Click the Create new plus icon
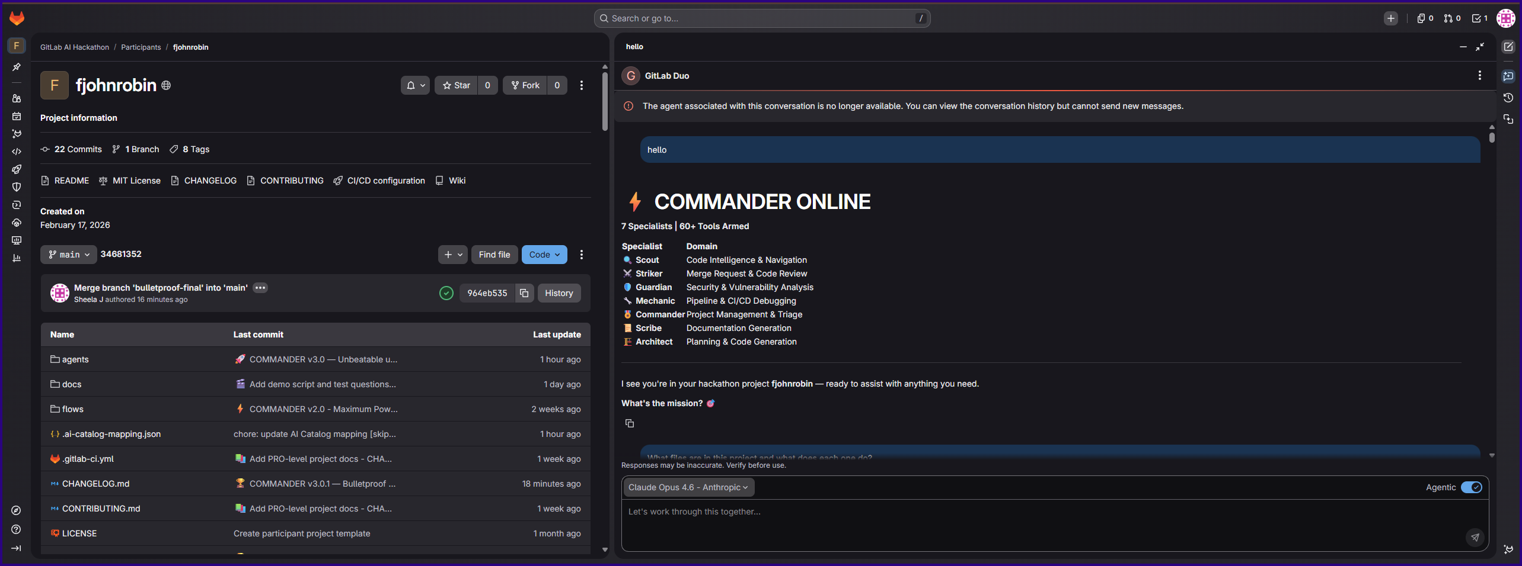The image size is (1522, 566). tap(1390, 18)
